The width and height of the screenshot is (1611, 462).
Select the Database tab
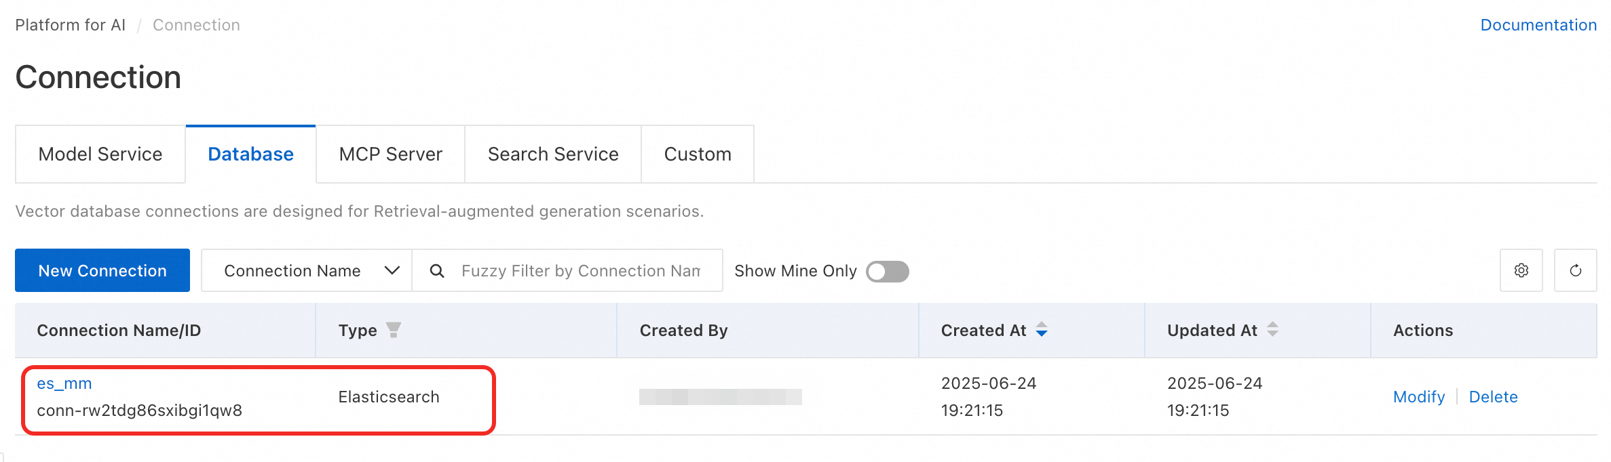tap(250, 154)
